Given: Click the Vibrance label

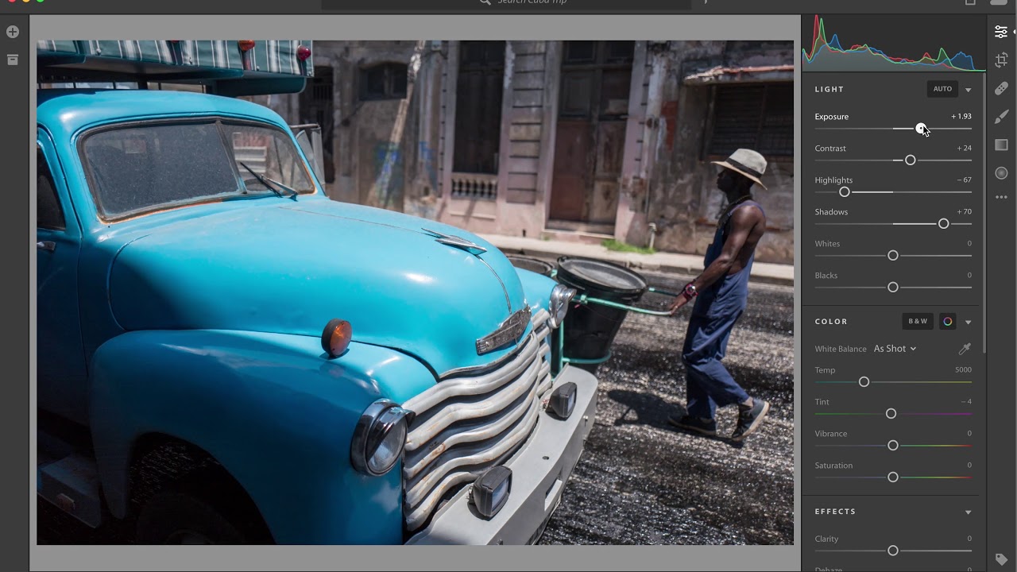Looking at the screenshot, I should coord(830,434).
